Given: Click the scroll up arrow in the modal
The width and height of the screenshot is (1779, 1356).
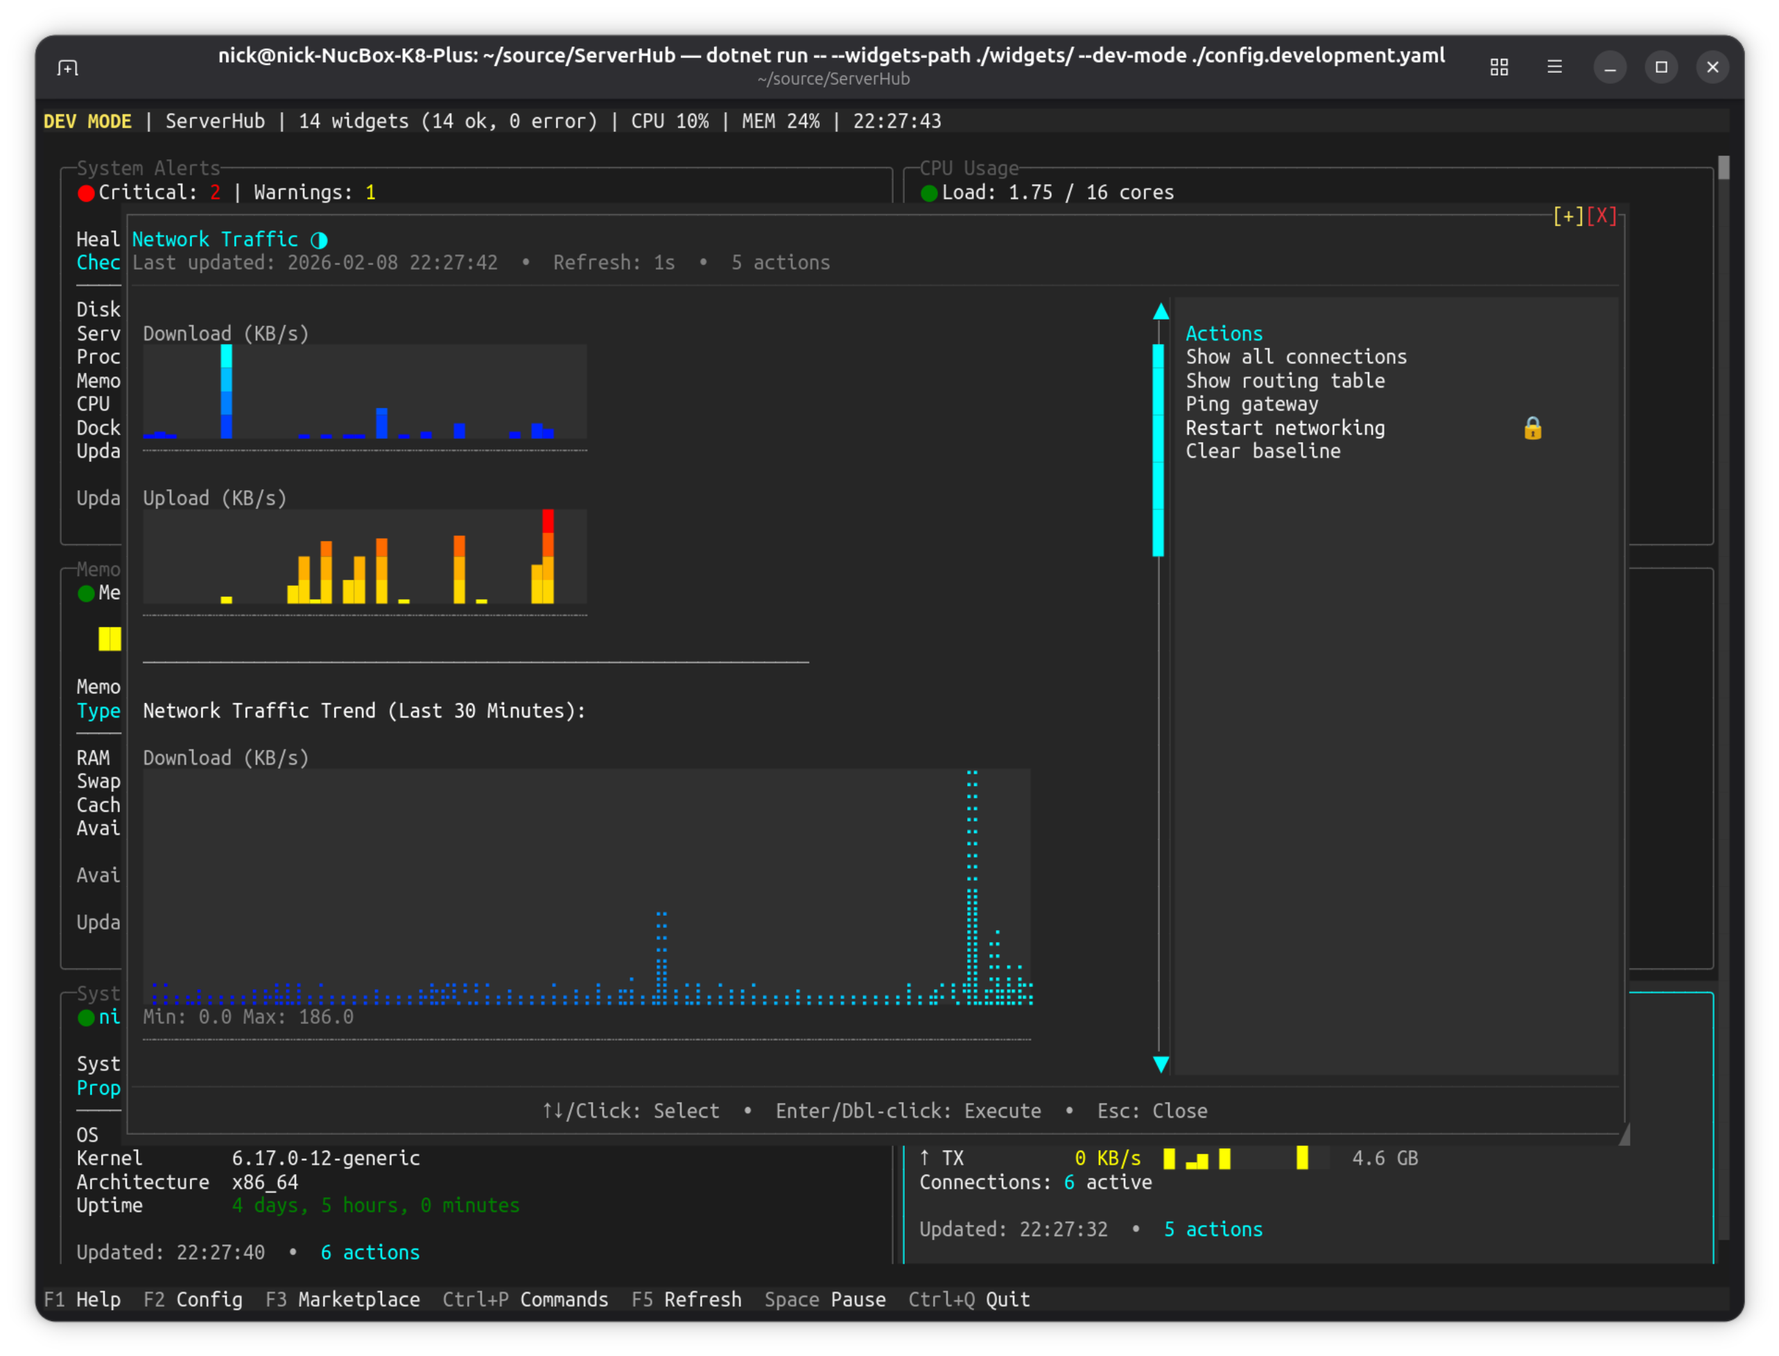Looking at the screenshot, I should coord(1161,313).
